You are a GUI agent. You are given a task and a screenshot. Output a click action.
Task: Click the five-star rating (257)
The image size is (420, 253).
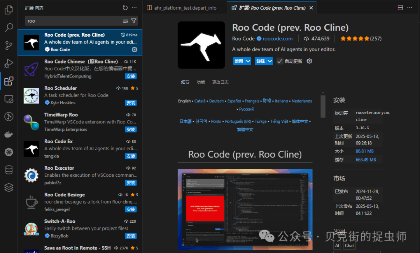point(361,39)
